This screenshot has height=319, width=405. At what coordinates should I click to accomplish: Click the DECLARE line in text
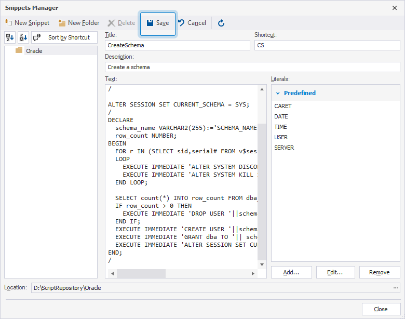pyautogui.click(x=120, y=120)
